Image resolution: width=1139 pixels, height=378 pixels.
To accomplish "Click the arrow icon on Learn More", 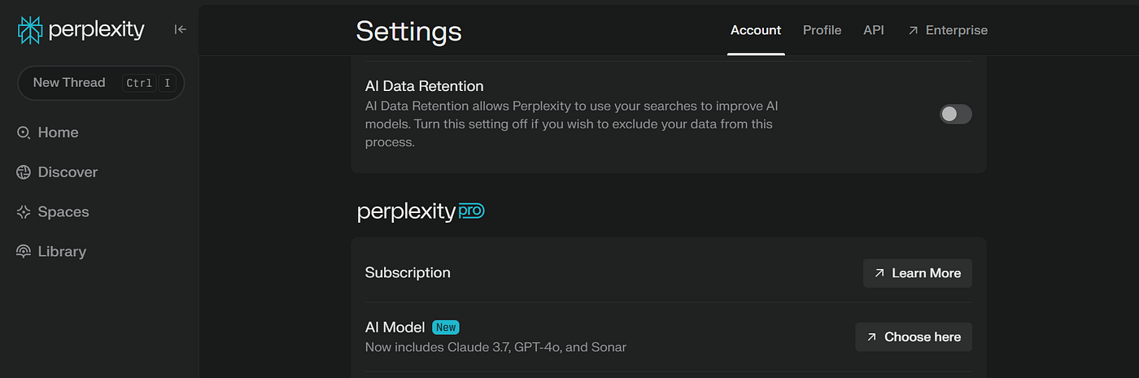I will (x=879, y=273).
